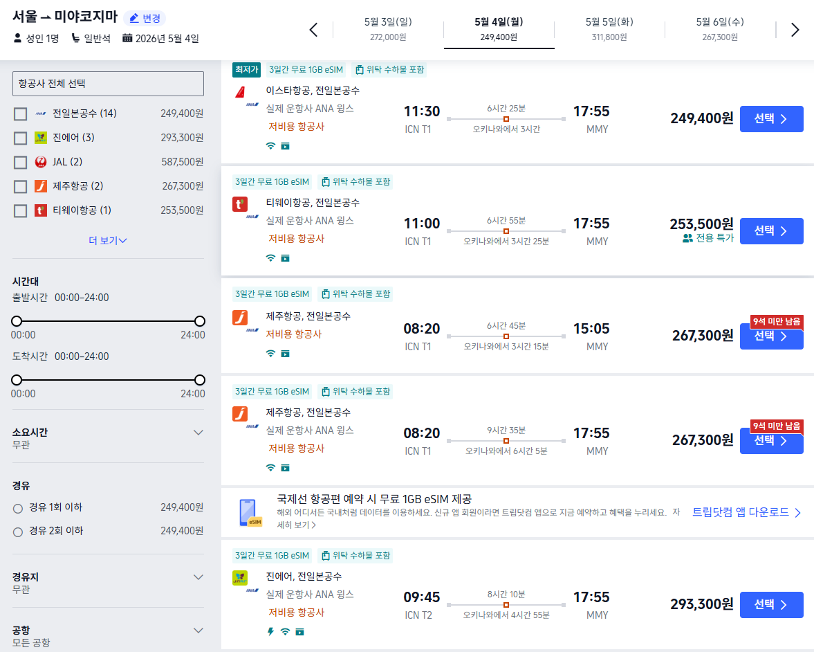Click wifi icon on Eastar 11:30 flight
This screenshot has width=814, height=652.
pyautogui.click(x=270, y=146)
